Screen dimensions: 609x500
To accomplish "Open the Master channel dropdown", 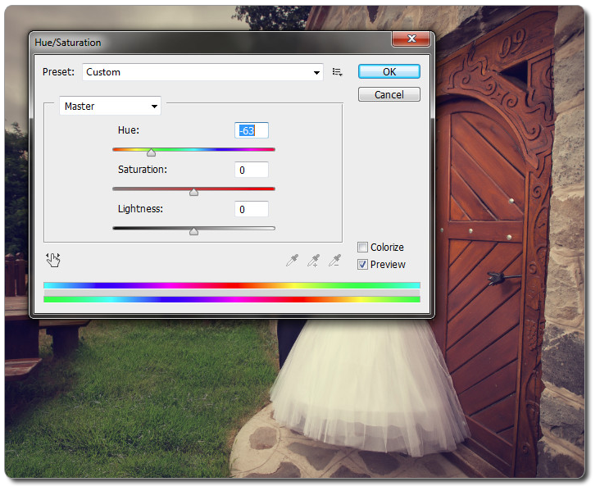I will (x=111, y=106).
